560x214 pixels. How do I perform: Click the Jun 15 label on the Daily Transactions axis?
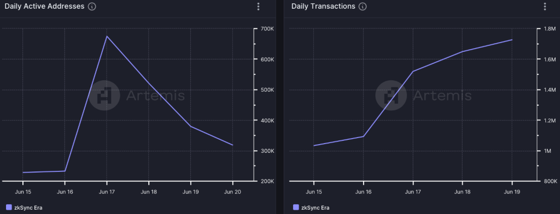coord(313,192)
